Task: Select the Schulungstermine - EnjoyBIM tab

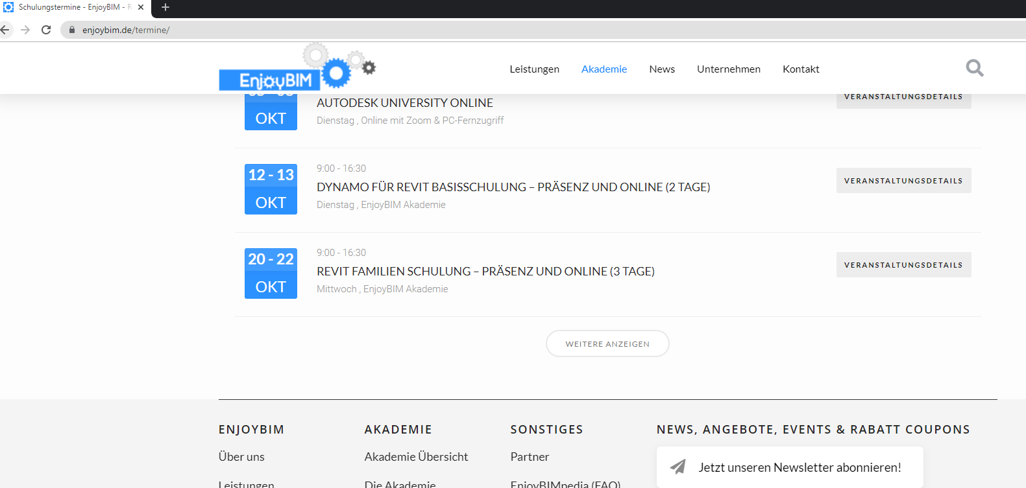Action: coord(75,7)
